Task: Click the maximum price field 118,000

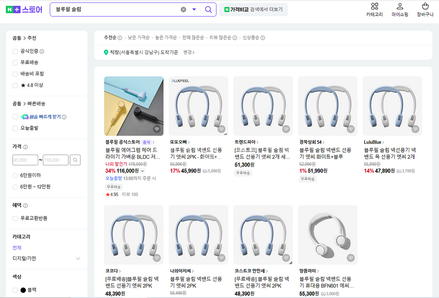Action: pyautogui.click(x=56, y=160)
